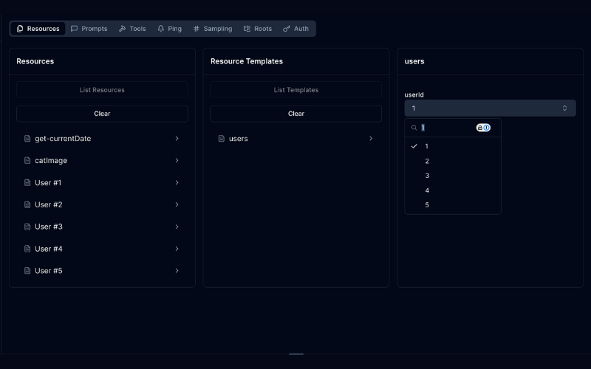Click the catImage file icon
Screen dimensions: 591x369
pyautogui.click(x=27, y=160)
